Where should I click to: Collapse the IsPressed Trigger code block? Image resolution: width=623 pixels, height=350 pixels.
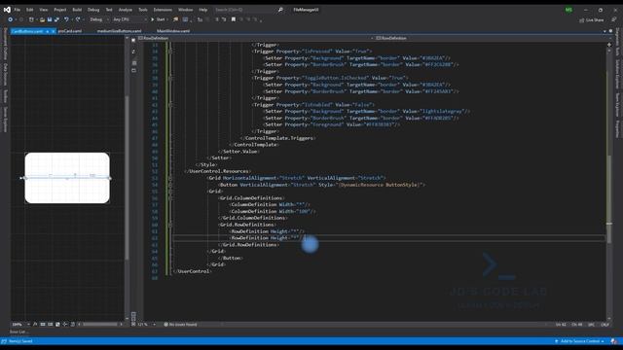click(x=170, y=52)
